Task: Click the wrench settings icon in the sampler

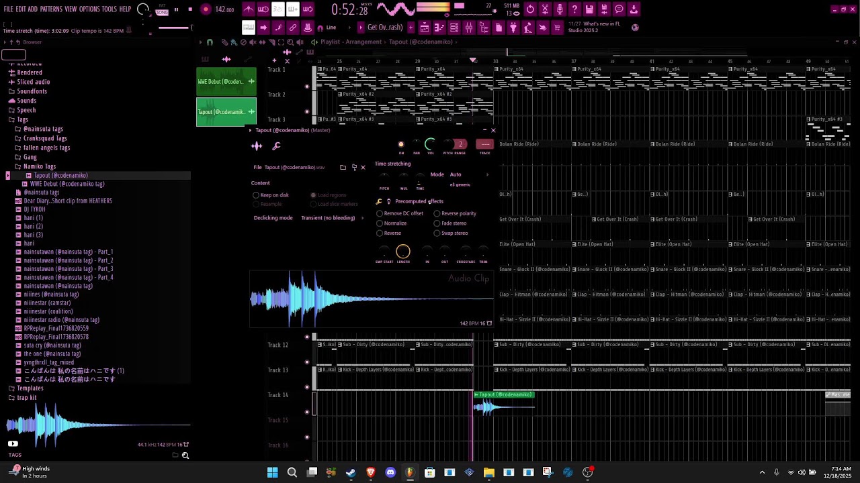Action: pyautogui.click(x=276, y=146)
